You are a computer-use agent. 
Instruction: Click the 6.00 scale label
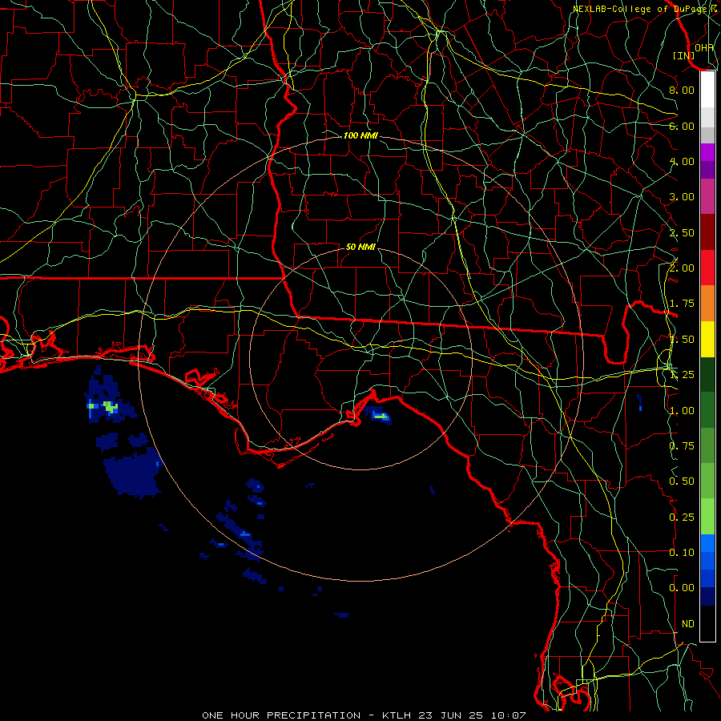(682, 126)
